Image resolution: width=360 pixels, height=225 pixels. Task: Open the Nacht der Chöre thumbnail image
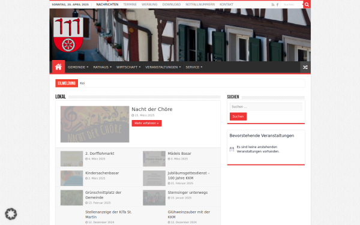(95, 124)
